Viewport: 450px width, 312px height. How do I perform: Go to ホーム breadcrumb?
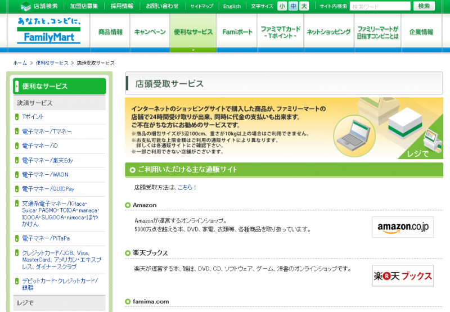20,63
